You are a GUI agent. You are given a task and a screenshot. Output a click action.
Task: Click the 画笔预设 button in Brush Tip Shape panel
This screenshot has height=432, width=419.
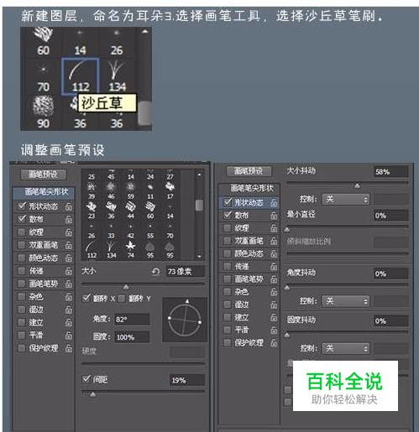click(x=44, y=174)
